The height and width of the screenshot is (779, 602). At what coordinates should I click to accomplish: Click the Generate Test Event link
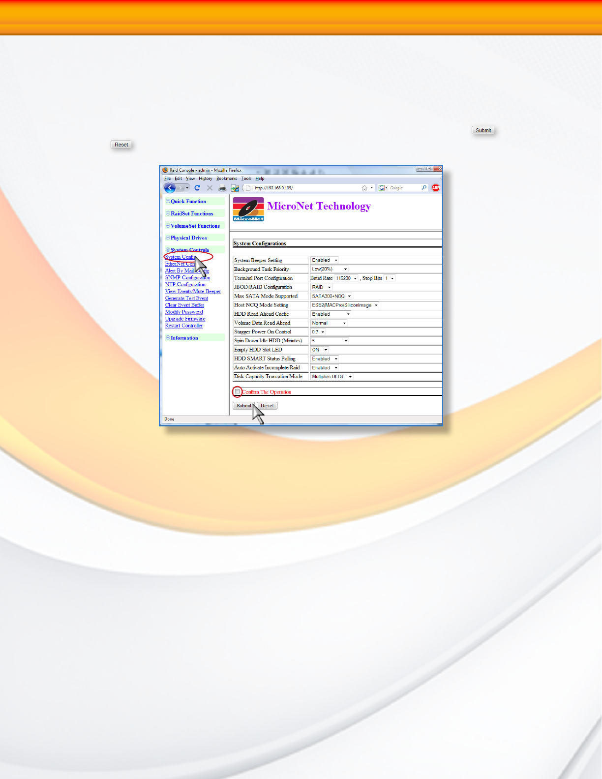(186, 298)
